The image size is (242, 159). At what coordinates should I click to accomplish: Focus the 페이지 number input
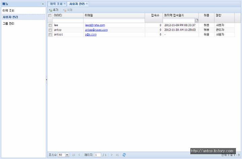(x=97, y=155)
